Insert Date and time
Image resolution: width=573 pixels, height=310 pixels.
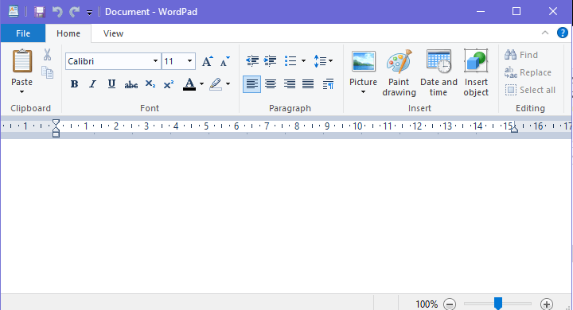point(439,72)
